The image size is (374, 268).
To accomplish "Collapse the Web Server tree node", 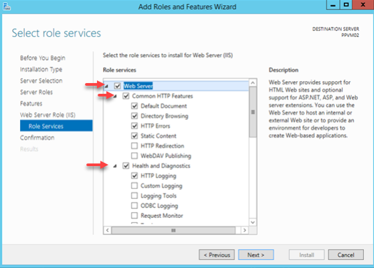I will coord(106,86).
